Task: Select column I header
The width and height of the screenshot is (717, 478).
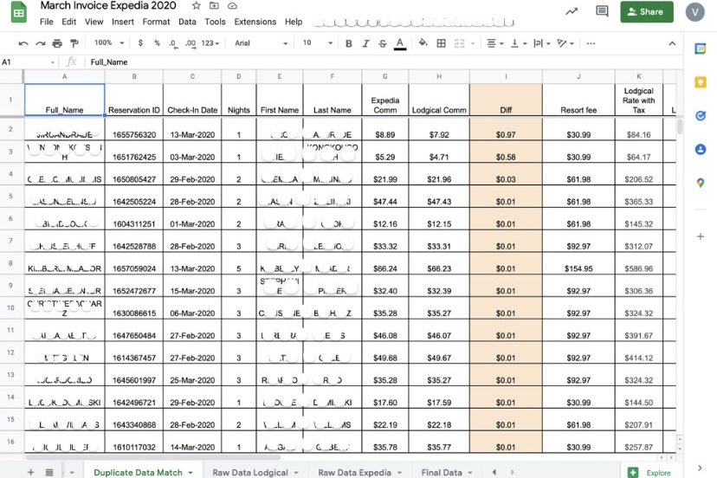Action: [x=506, y=76]
